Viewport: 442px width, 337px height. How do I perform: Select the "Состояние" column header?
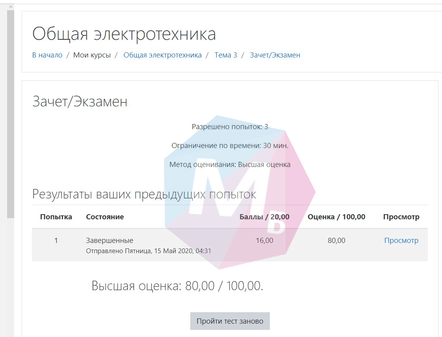105,217
